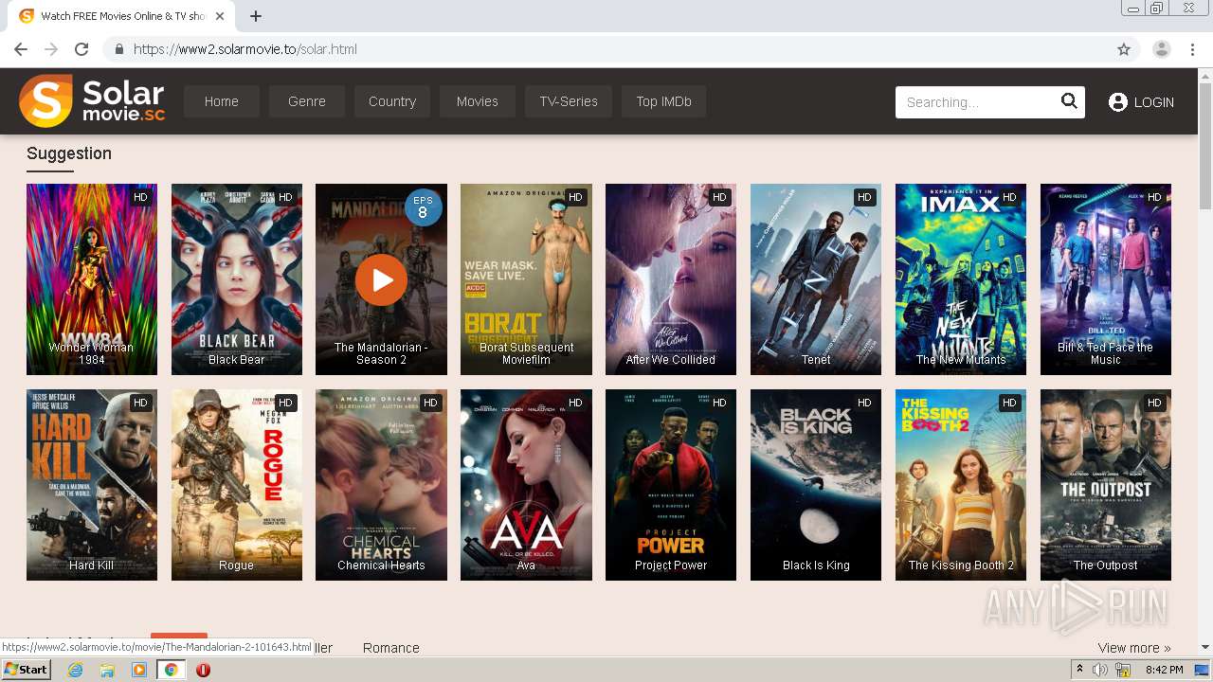The width and height of the screenshot is (1213, 682).
Task: Open Wonder Woman 1984 poster
Action: point(92,279)
